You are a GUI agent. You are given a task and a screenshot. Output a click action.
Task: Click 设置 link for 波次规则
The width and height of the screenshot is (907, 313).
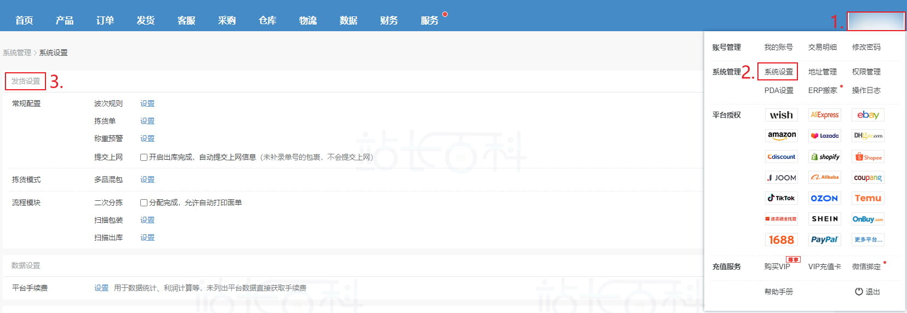(x=147, y=103)
